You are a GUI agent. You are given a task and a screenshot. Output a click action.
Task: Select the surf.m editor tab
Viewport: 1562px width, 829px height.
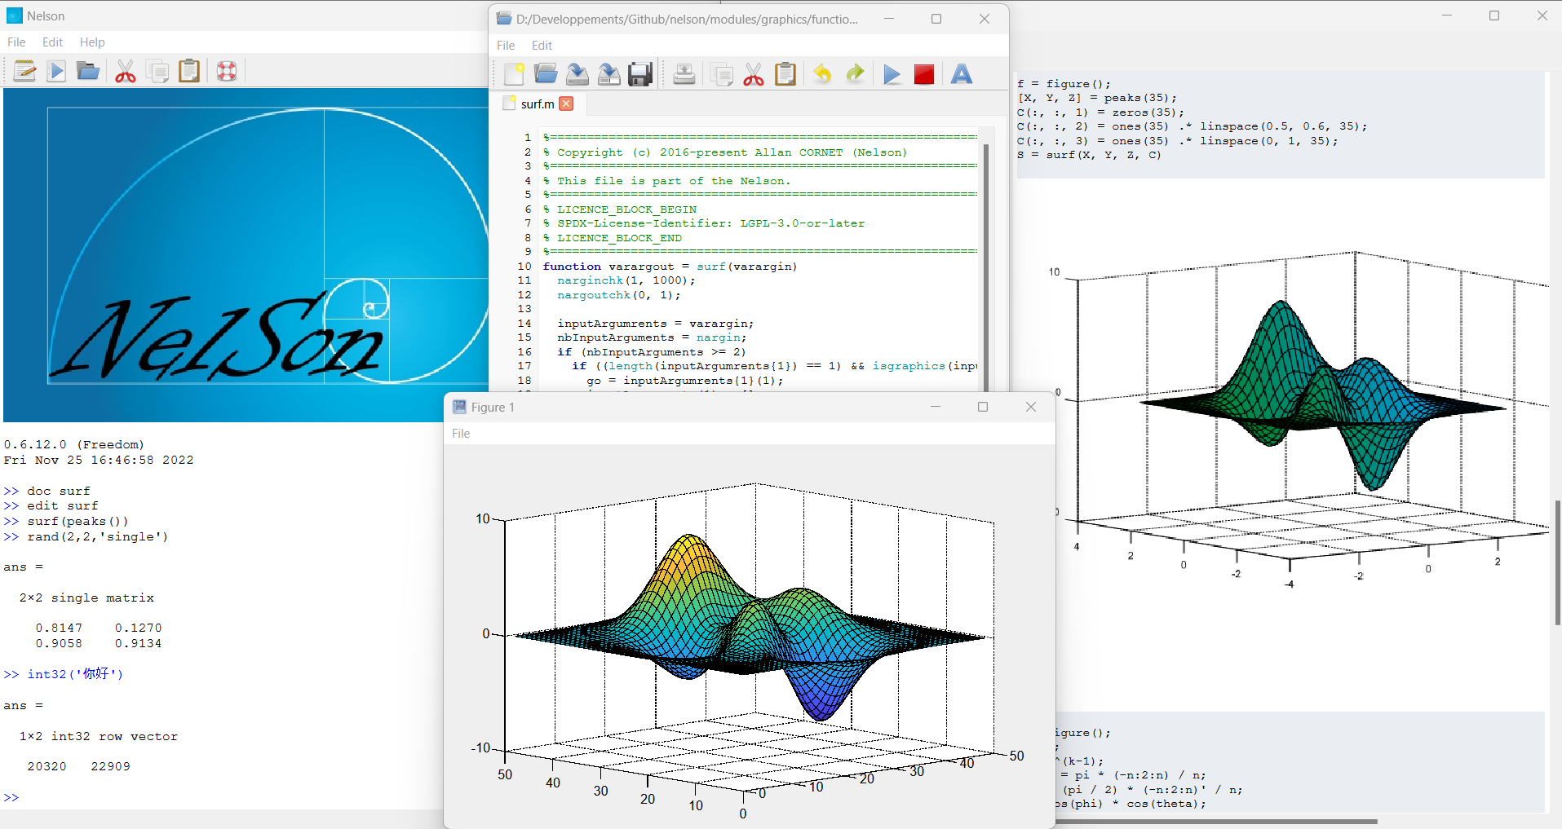[x=537, y=104]
